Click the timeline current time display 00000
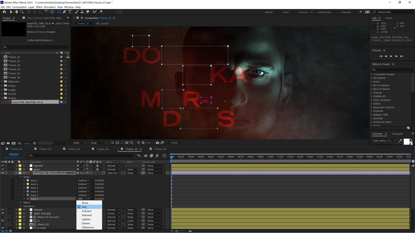Viewport: 415px width, 233px height. [x=14, y=155]
